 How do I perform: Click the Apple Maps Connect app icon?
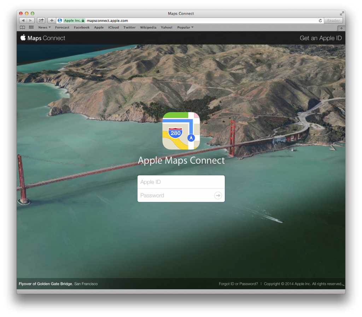[x=181, y=131]
